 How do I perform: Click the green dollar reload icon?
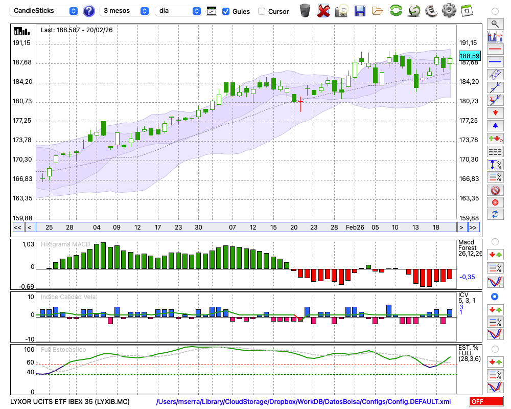click(414, 10)
